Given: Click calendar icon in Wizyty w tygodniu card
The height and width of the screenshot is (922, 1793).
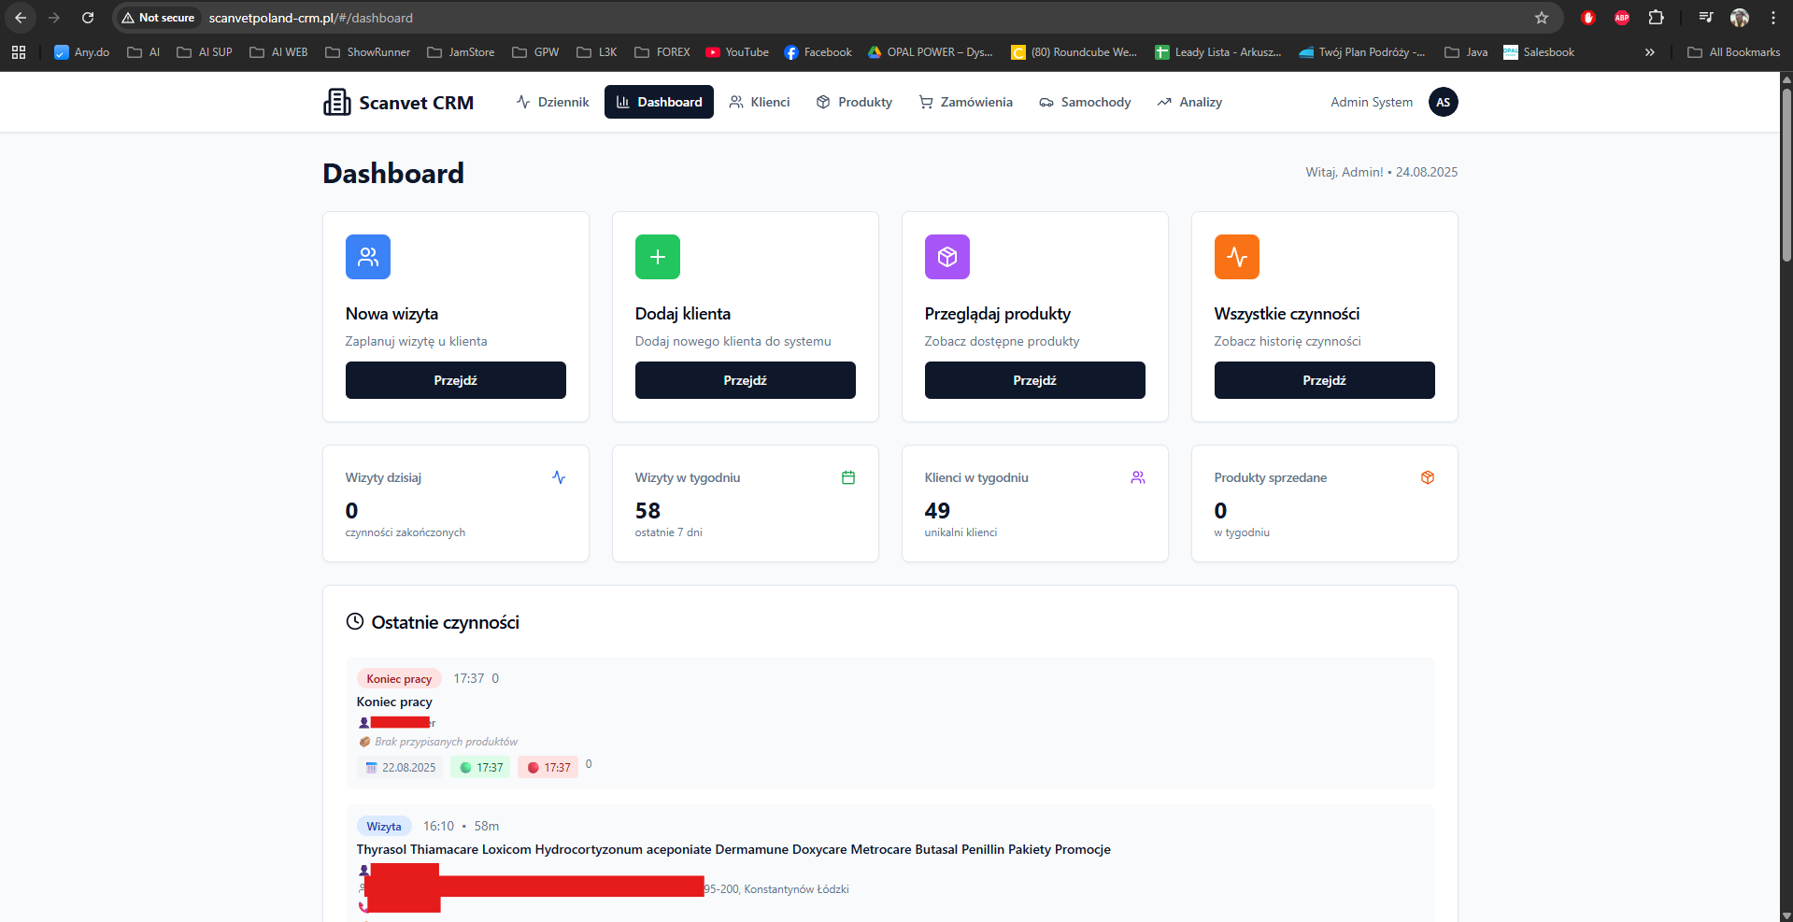Looking at the screenshot, I should click(x=848, y=477).
